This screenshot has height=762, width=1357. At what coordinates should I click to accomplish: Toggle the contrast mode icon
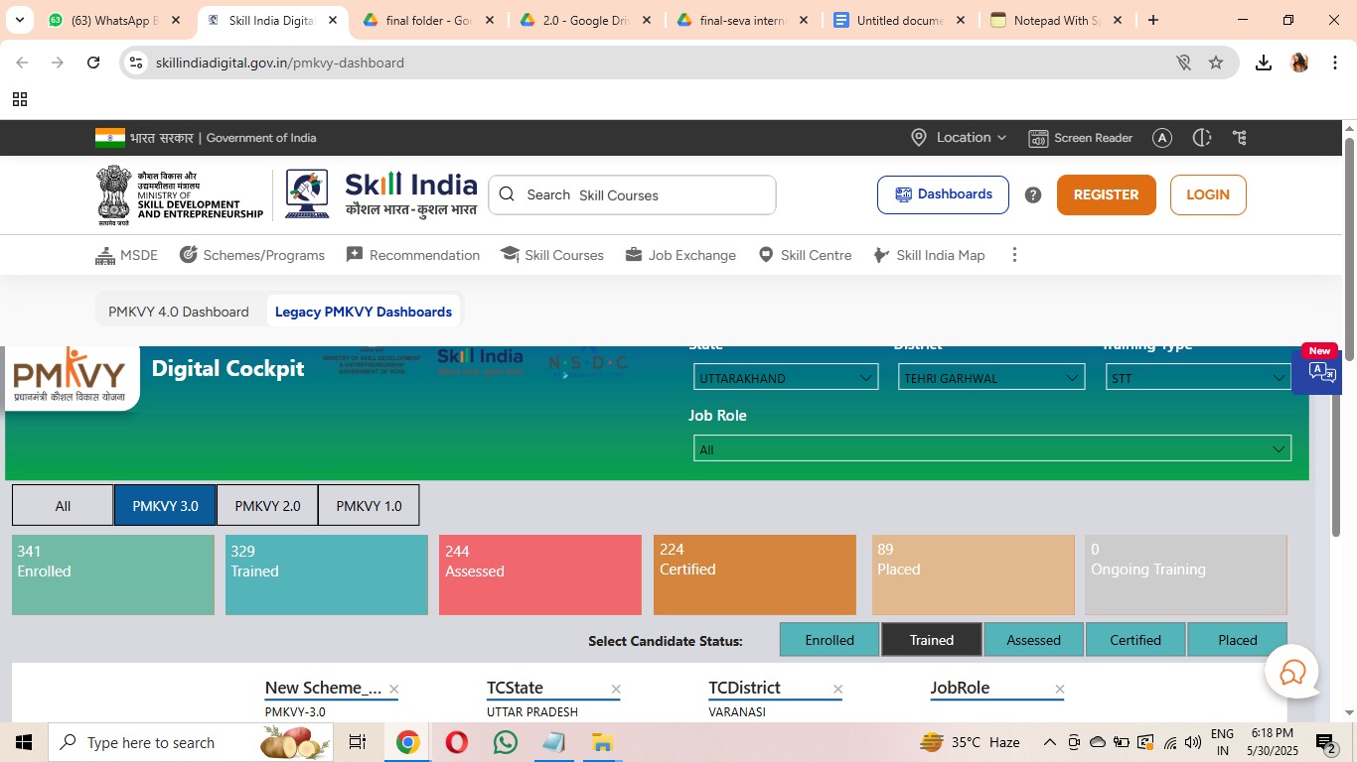coord(1202,138)
